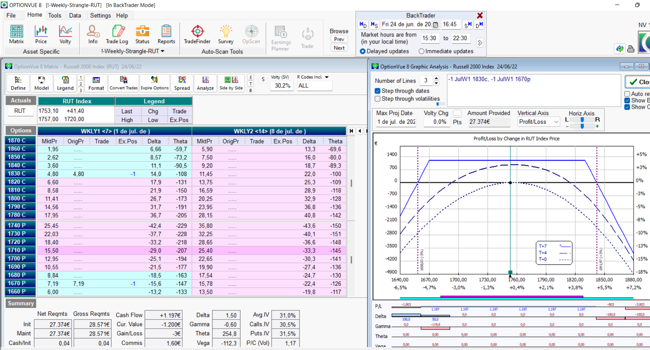Toggle the S button beside Volty
Image resolution: width=650 pixels, height=350 pixels.
click(x=263, y=79)
